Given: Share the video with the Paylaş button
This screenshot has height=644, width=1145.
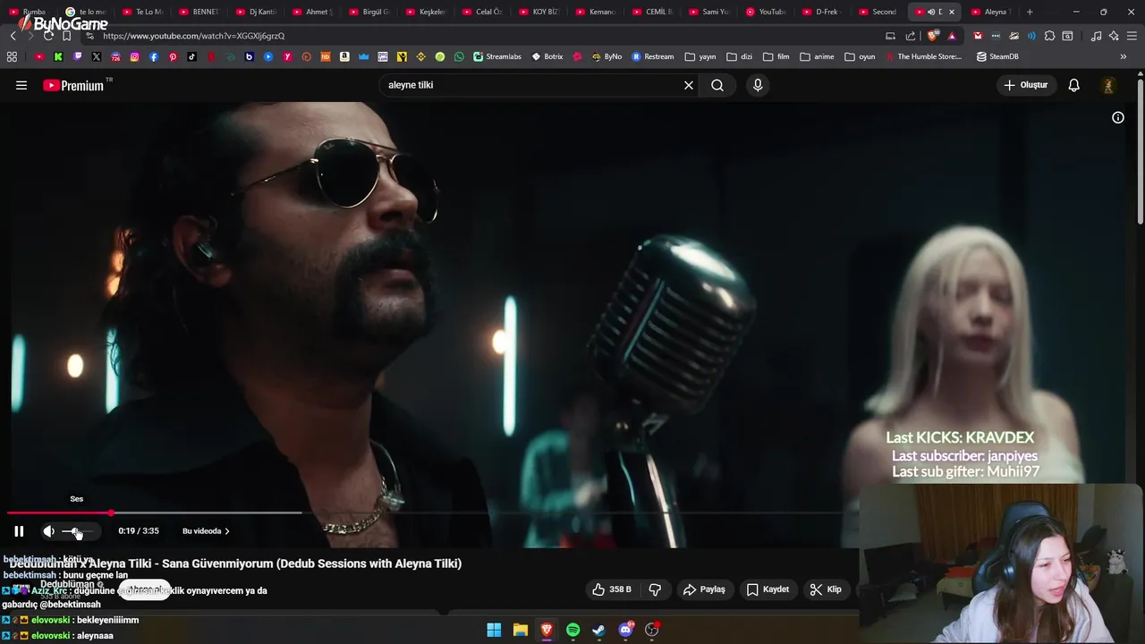Looking at the screenshot, I should pos(704,589).
